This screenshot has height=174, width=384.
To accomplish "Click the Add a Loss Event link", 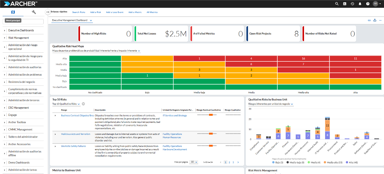I will point(115,12).
